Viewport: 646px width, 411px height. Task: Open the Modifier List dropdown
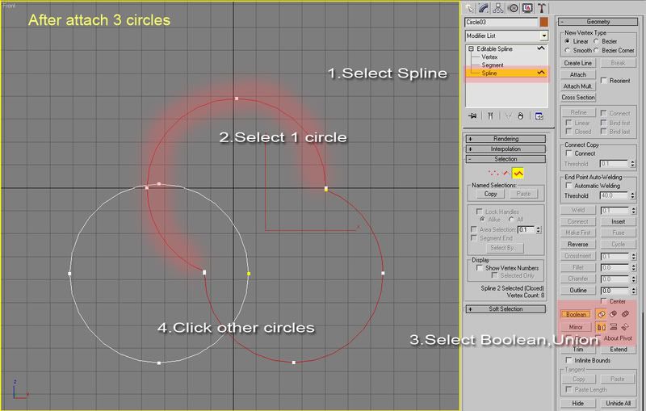pyautogui.click(x=544, y=36)
